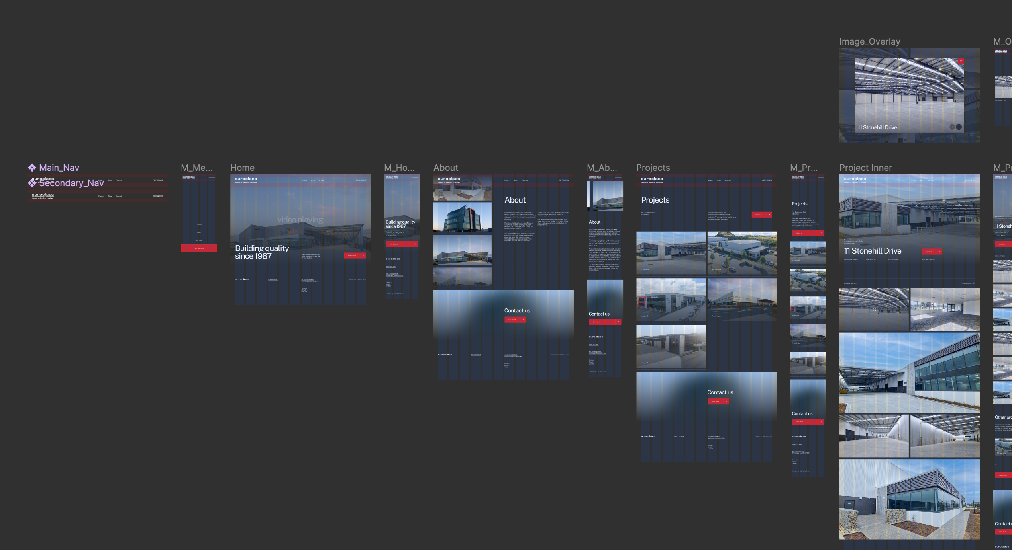The width and height of the screenshot is (1012, 550).
Task: Click glass office building image in About frame
Action: tap(462, 217)
